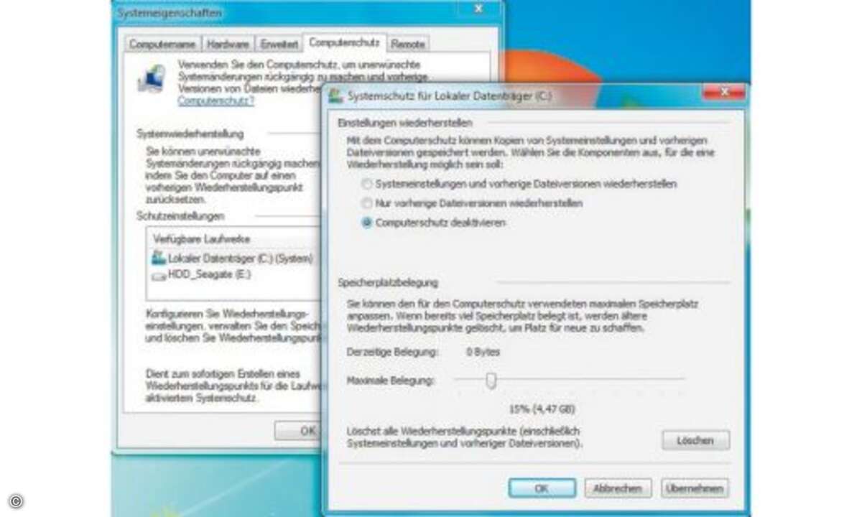Switch to the Computername tab
Viewport: 862px width, 517px height.
[163, 45]
